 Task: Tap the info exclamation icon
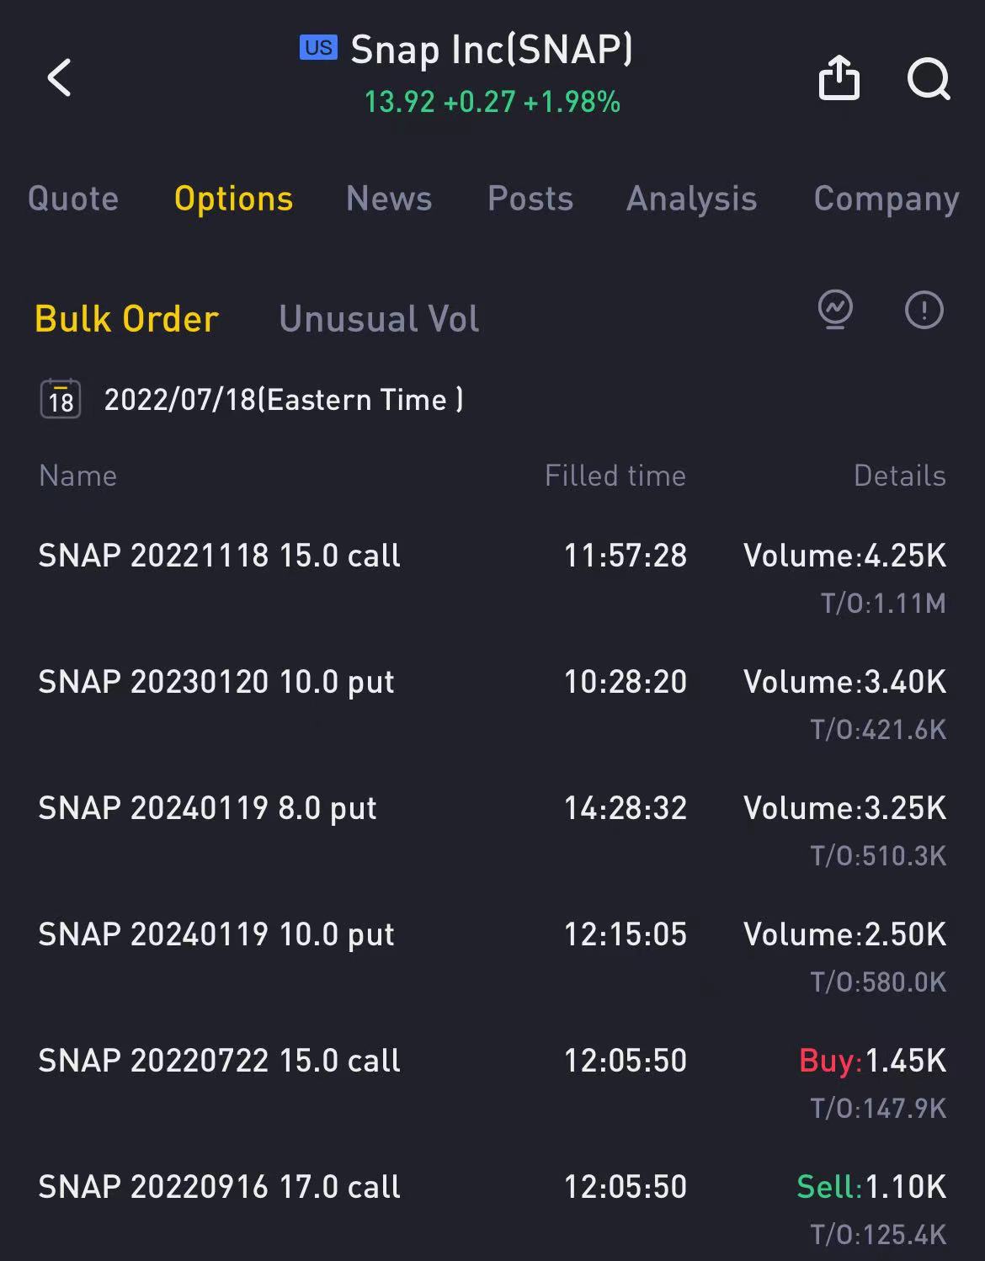(x=924, y=309)
